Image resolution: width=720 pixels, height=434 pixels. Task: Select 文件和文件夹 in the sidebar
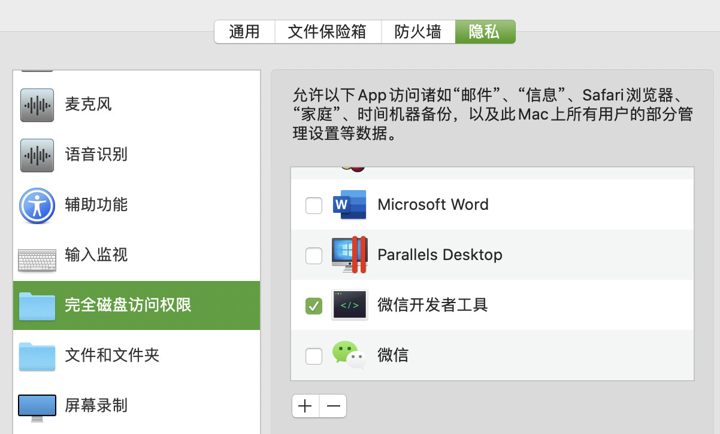tap(137, 356)
